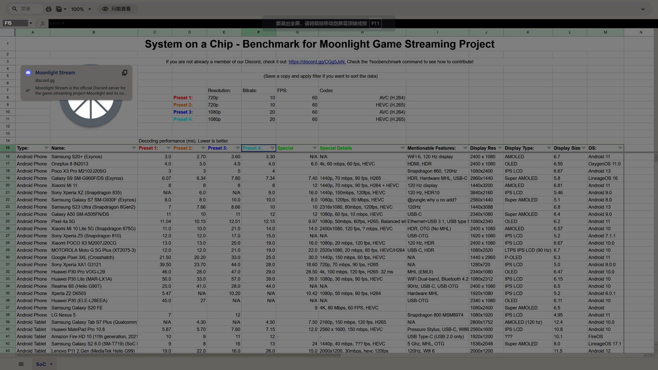Click the F11 exit fullscreen key hint
Viewport: 658px width, 370px height.
pyautogui.click(x=375, y=24)
